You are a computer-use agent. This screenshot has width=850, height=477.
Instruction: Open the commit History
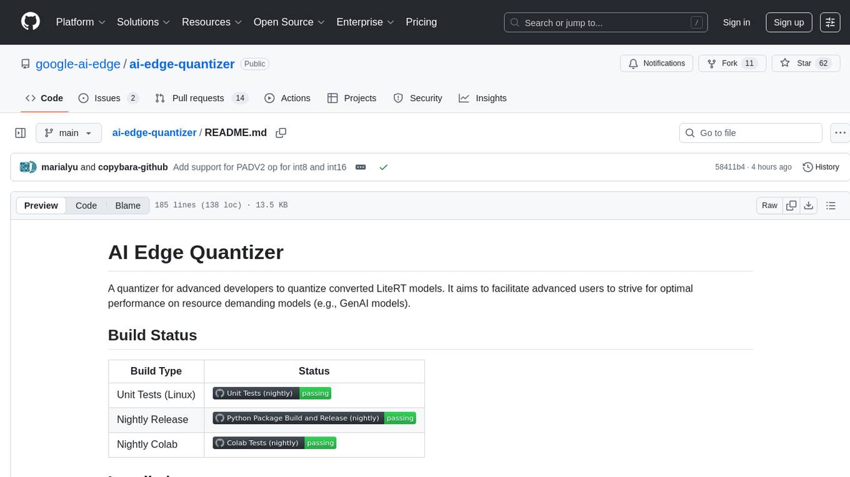(x=821, y=167)
